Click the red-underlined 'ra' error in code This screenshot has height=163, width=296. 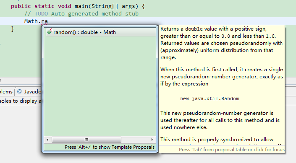point(45,21)
